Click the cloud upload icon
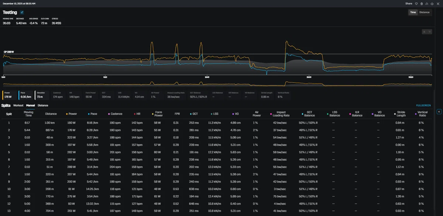Viewport: 443px width, 216px height. 432,3
